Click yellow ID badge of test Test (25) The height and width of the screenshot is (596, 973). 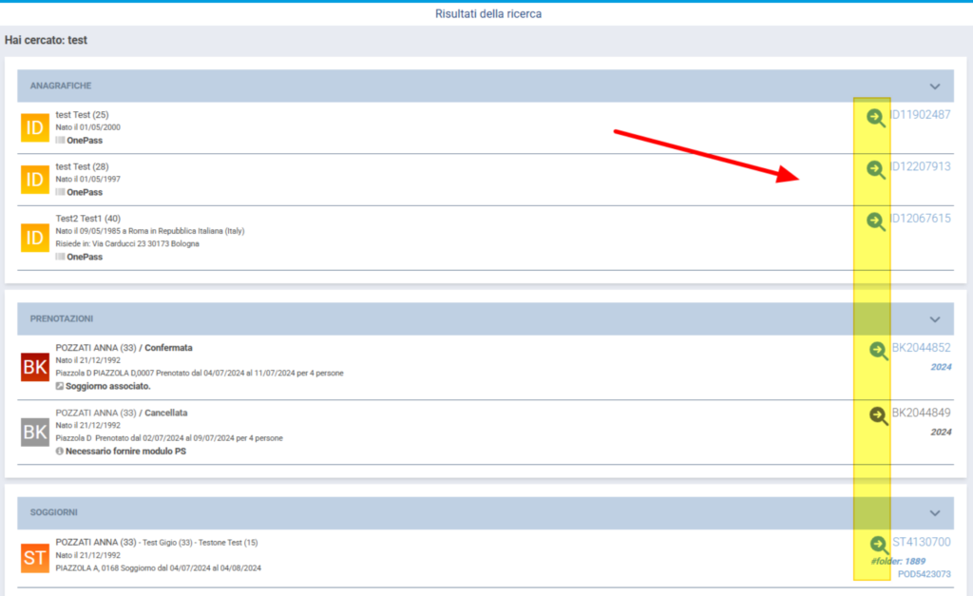click(x=35, y=127)
